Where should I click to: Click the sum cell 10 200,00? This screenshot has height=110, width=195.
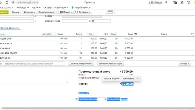[x=128, y=58]
